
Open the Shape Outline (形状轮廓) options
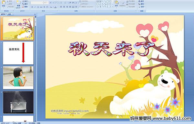[x=131, y=4]
